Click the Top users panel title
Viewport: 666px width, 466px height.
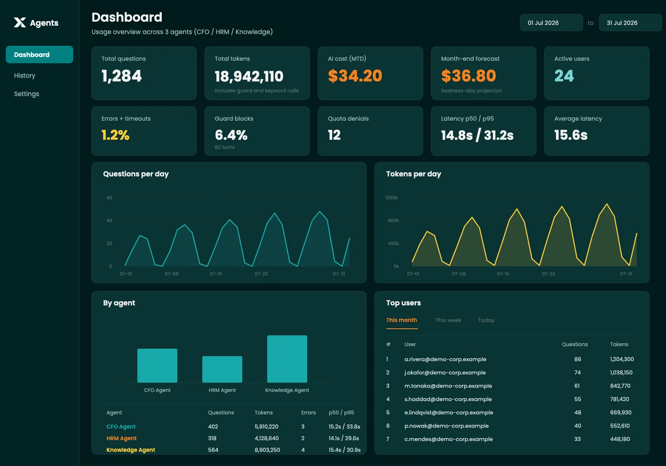coord(403,303)
